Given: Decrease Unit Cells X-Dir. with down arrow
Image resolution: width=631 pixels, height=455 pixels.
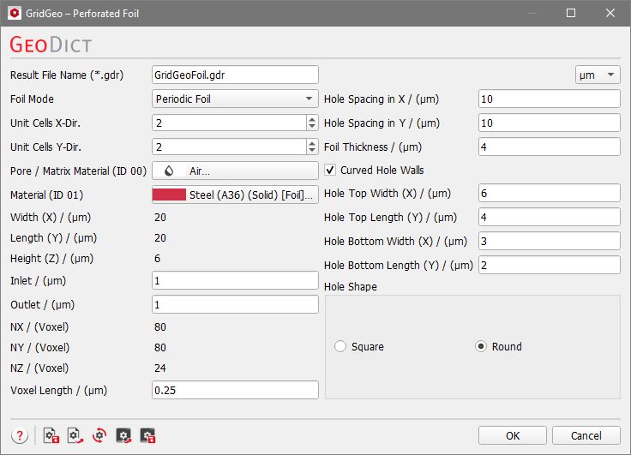Looking at the screenshot, I should (x=312, y=127).
